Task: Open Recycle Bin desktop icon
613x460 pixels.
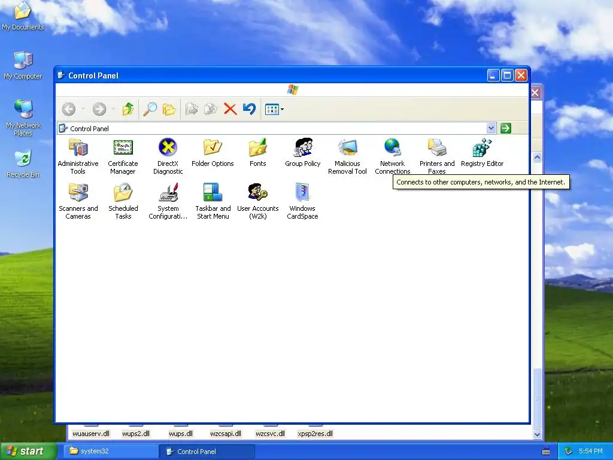Action: pos(23,164)
